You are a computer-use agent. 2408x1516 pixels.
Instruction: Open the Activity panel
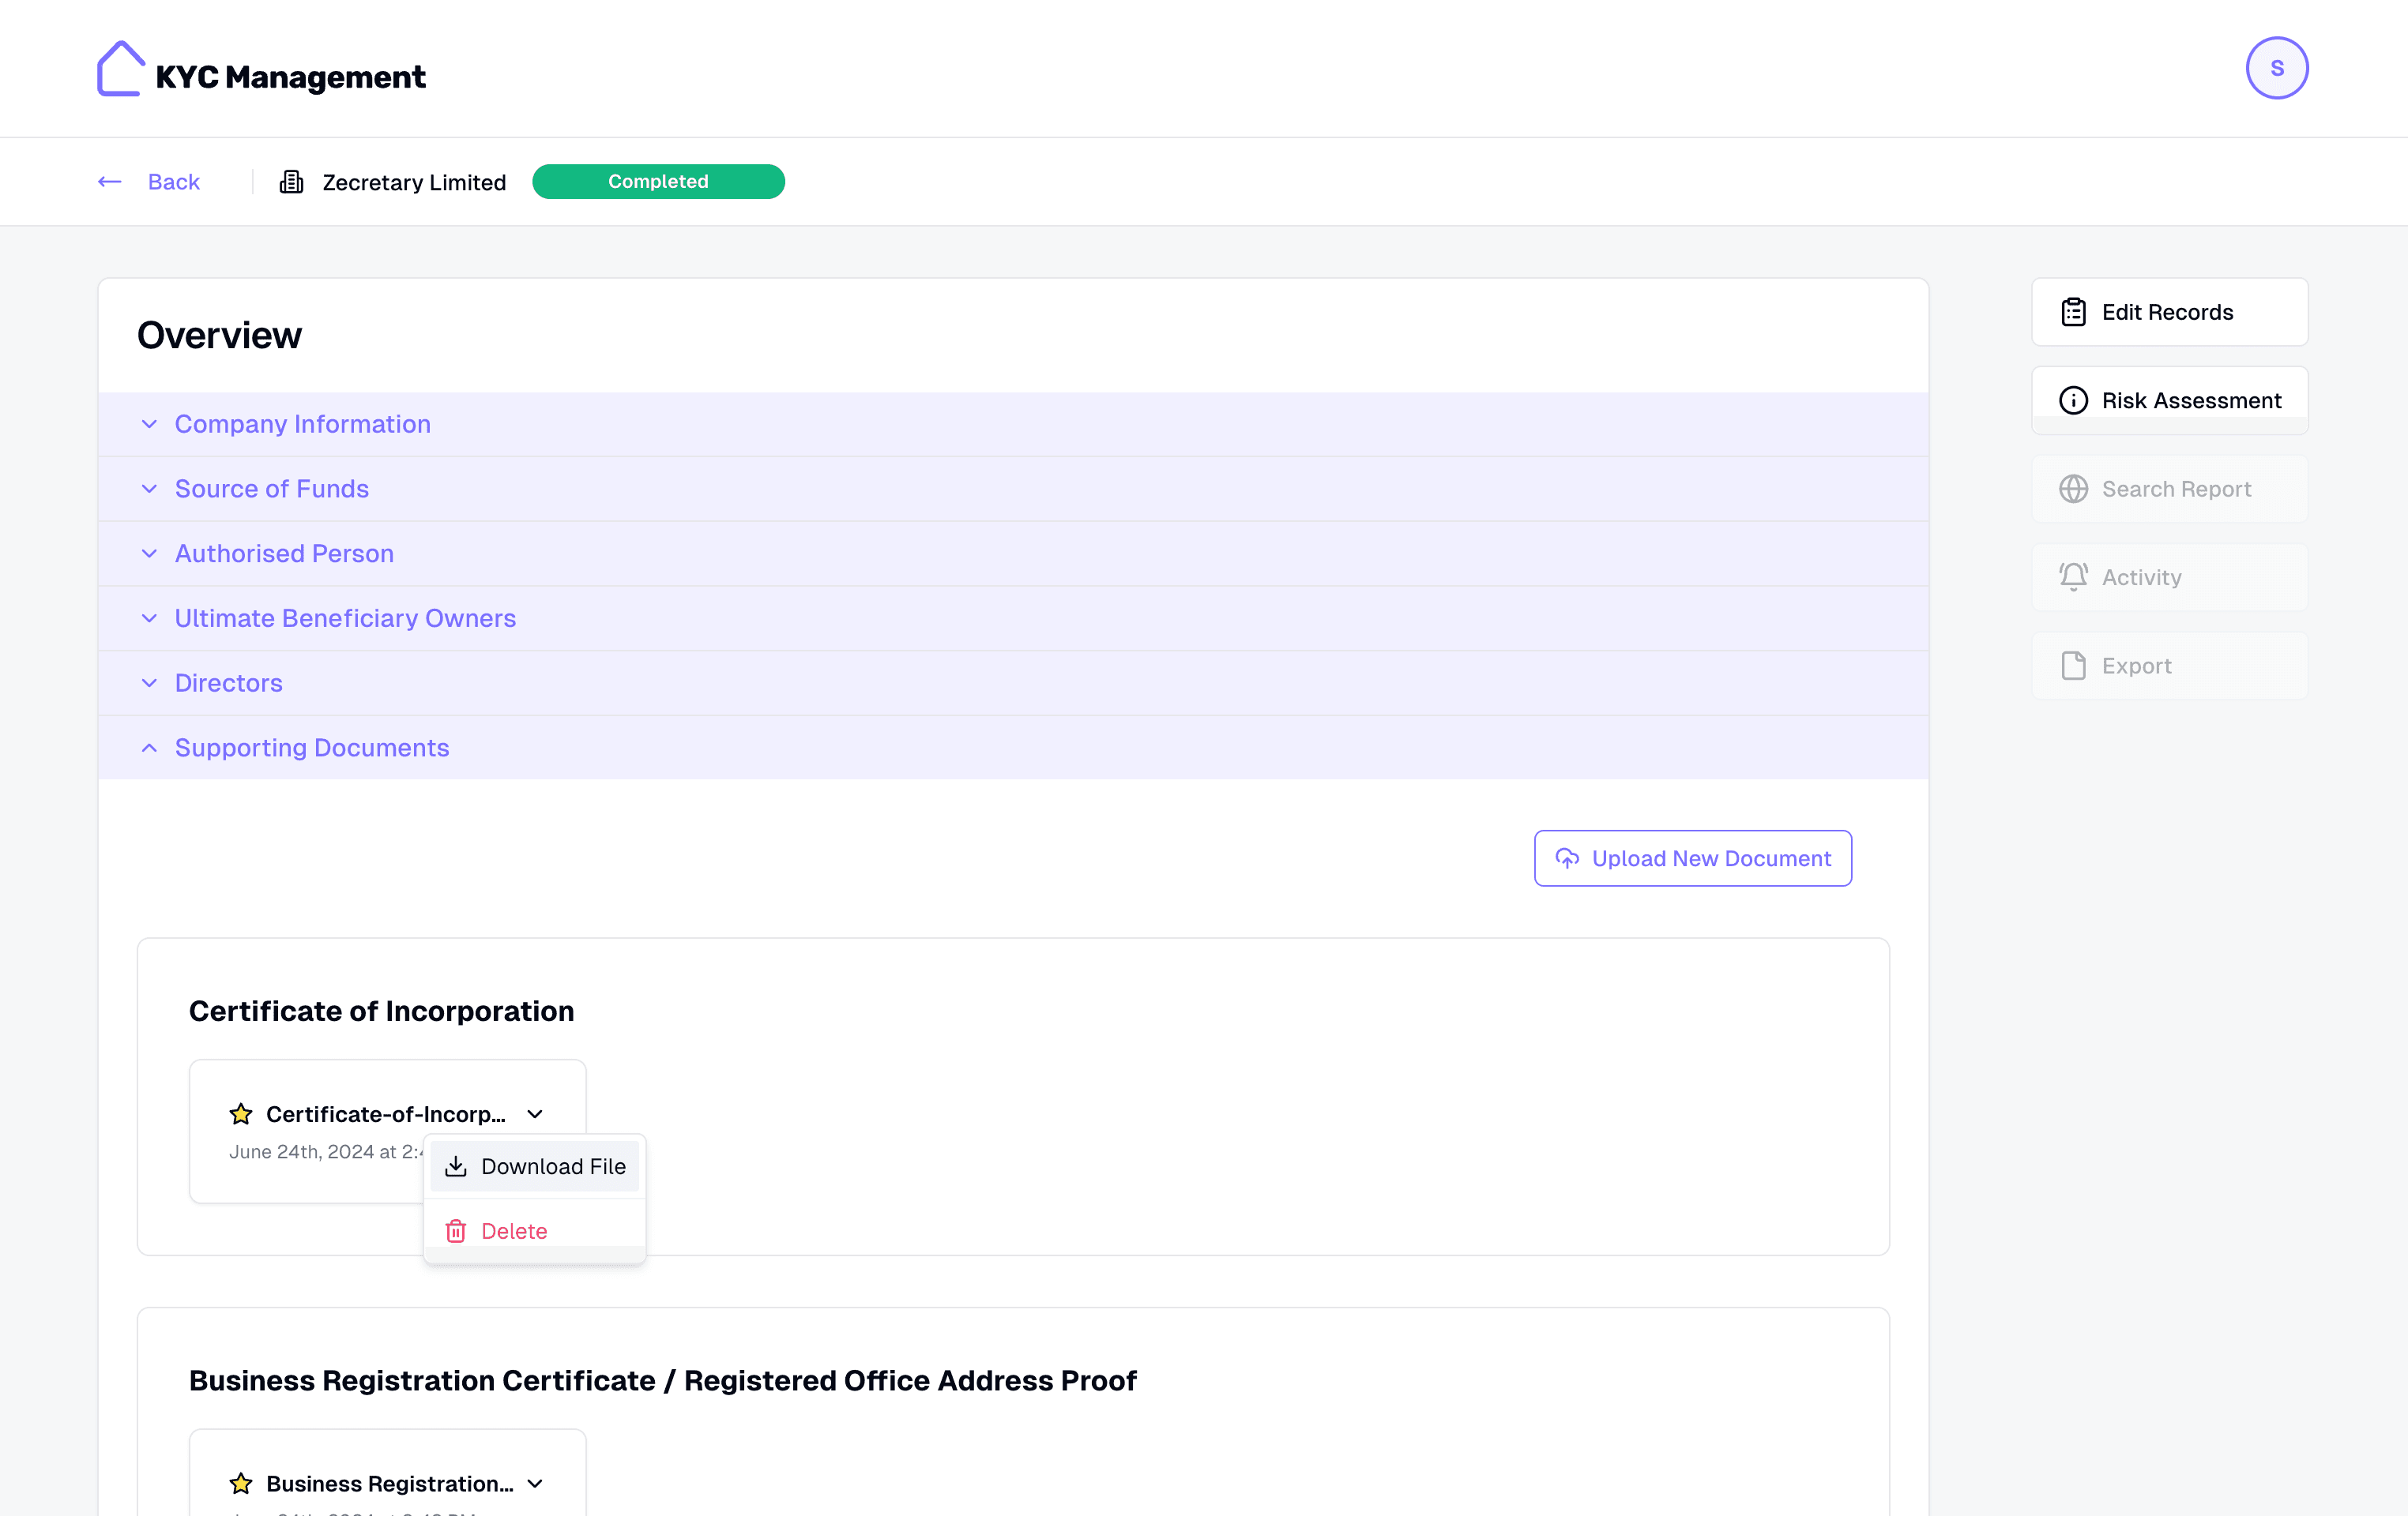(2169, 576)
